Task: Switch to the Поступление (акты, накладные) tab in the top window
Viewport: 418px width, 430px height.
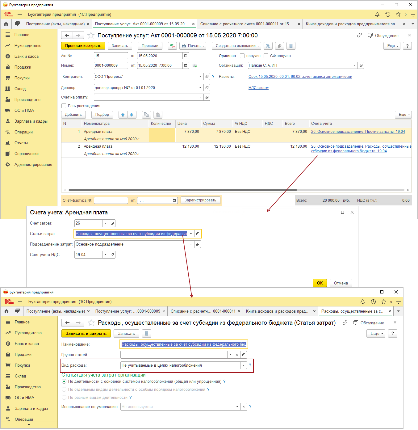Action: tap(55, 24)
